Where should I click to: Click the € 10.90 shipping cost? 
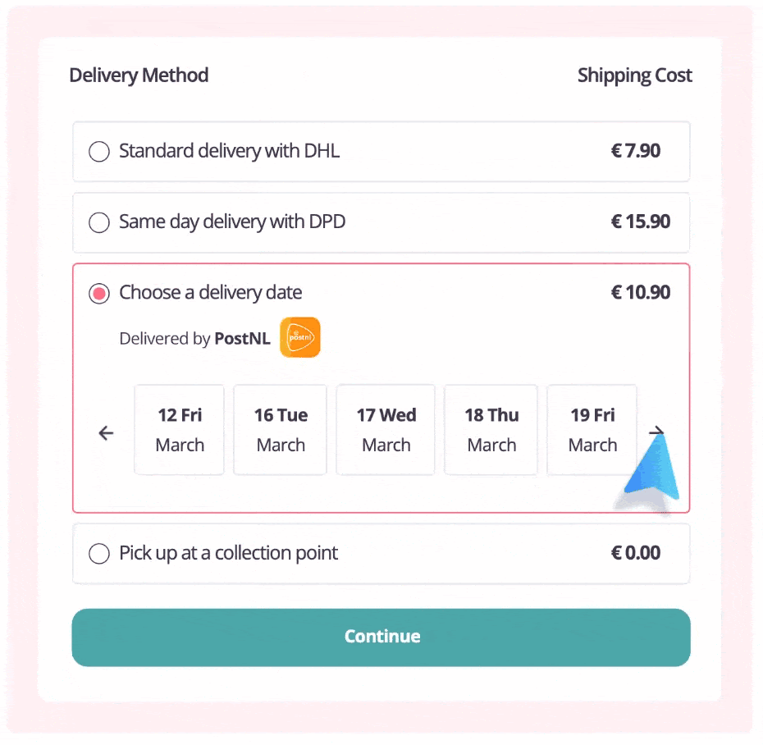640,293
